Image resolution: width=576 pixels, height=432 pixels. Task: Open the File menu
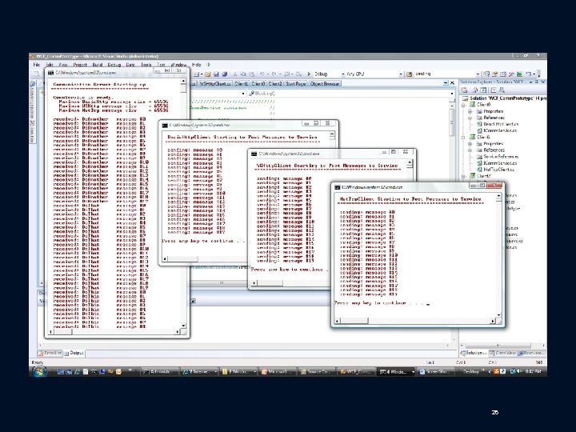click(x=37, y=65)
